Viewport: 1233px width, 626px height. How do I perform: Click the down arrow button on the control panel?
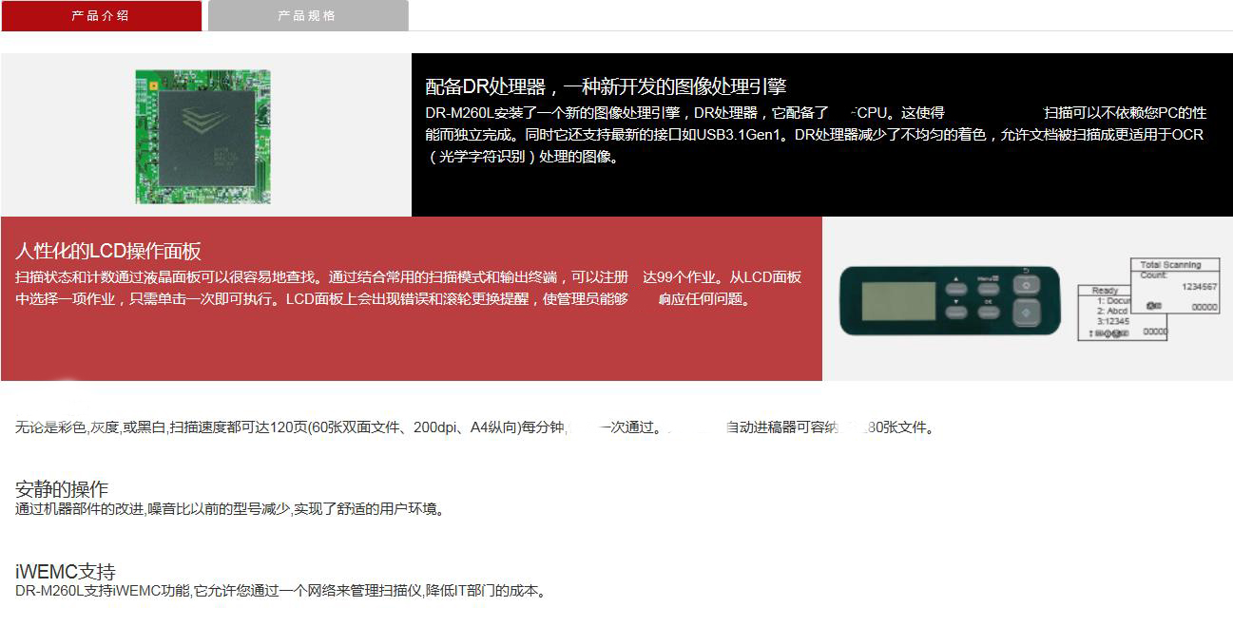(956, 312)
